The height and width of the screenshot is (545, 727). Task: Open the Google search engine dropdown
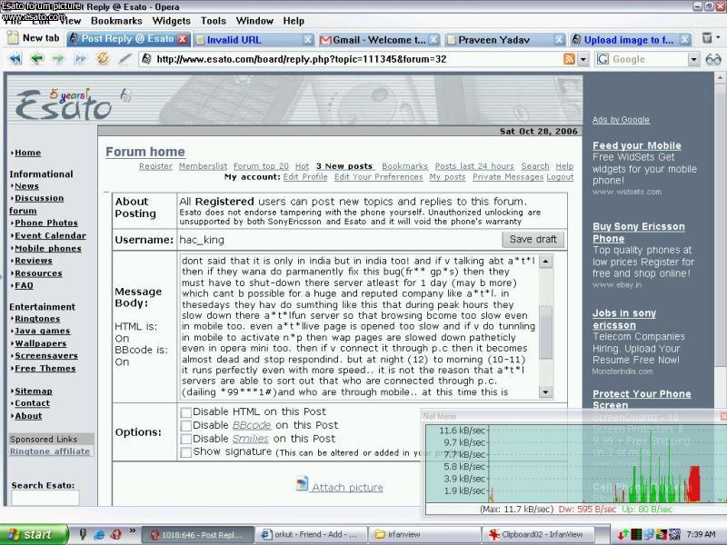coord(693,59)
